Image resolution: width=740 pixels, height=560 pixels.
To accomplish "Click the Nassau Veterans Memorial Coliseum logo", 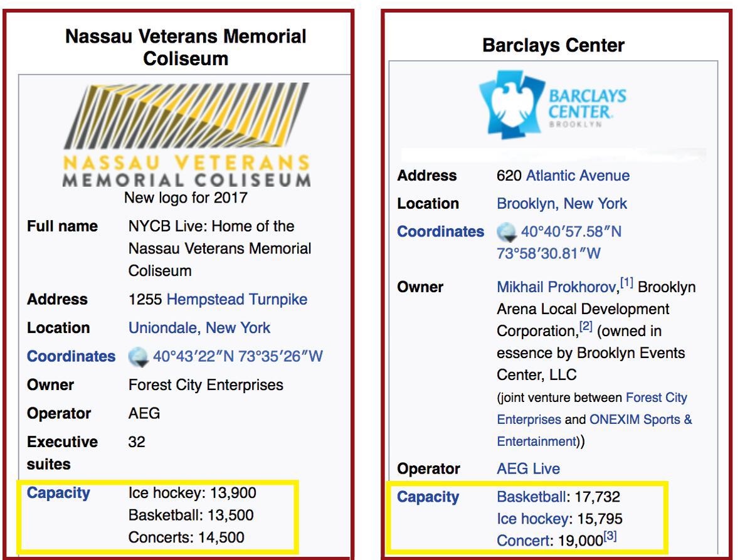I will (186, 134).
